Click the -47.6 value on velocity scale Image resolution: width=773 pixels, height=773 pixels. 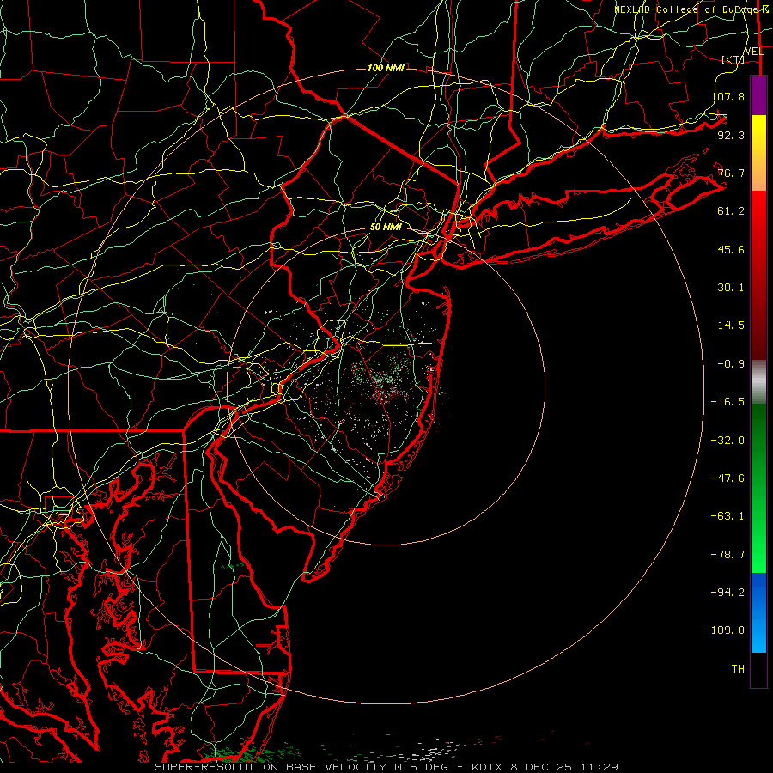click(x=728, y=478)
